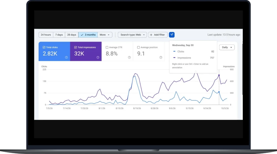Click the page vertical scrollbar
This screenshot has height=154, width=277.
(242, 69)
